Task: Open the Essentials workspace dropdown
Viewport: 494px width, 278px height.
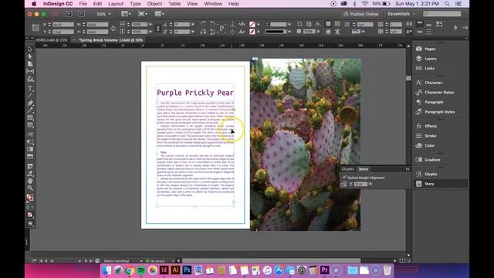Action: [401, 14]
